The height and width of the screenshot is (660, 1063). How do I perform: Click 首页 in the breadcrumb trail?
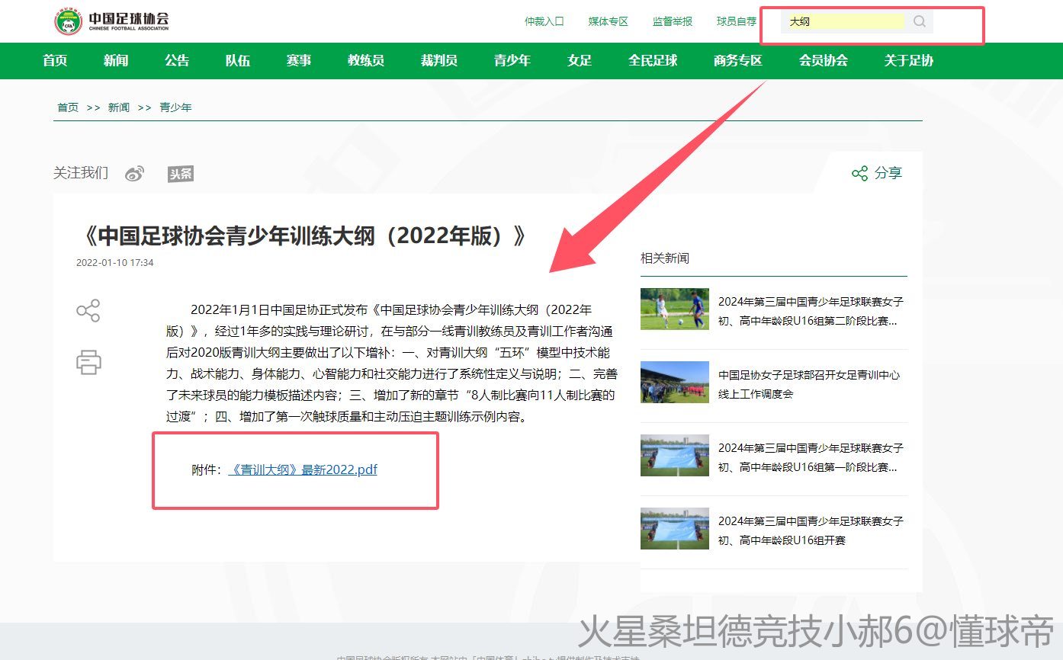point(68,107)
